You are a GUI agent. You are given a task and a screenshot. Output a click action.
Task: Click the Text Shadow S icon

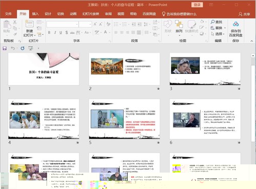(x=66, y=32)
